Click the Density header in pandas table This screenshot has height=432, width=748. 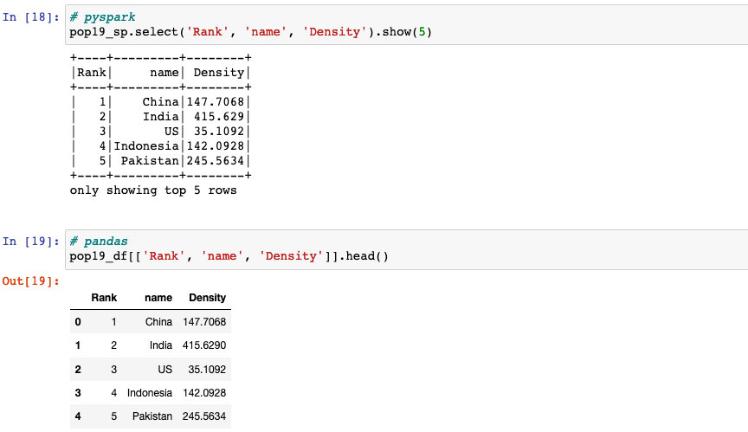(207, 298)
